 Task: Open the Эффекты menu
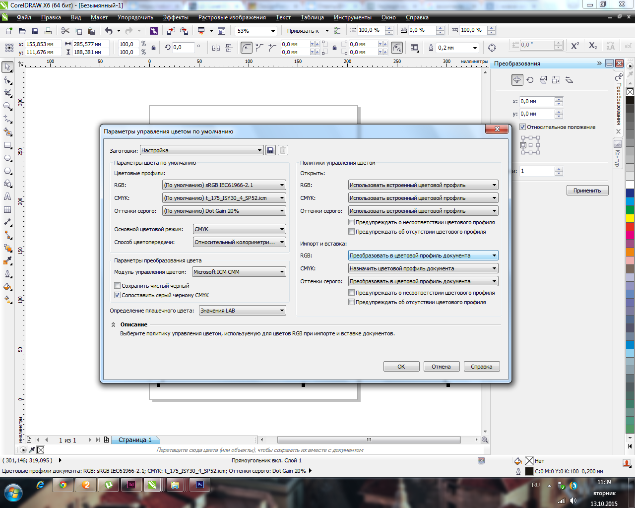[176, 17]
